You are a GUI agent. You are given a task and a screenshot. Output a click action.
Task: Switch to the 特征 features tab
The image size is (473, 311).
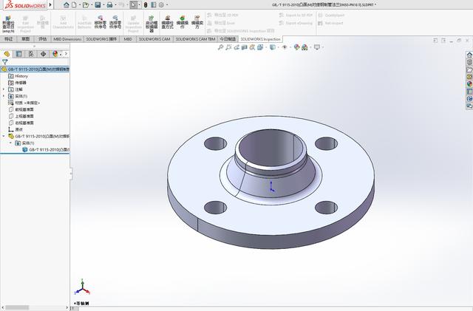(x=9, y=39)
